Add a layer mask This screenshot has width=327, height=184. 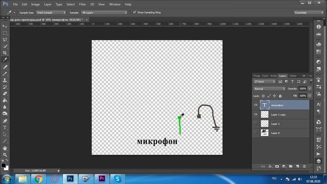(277, 166)
